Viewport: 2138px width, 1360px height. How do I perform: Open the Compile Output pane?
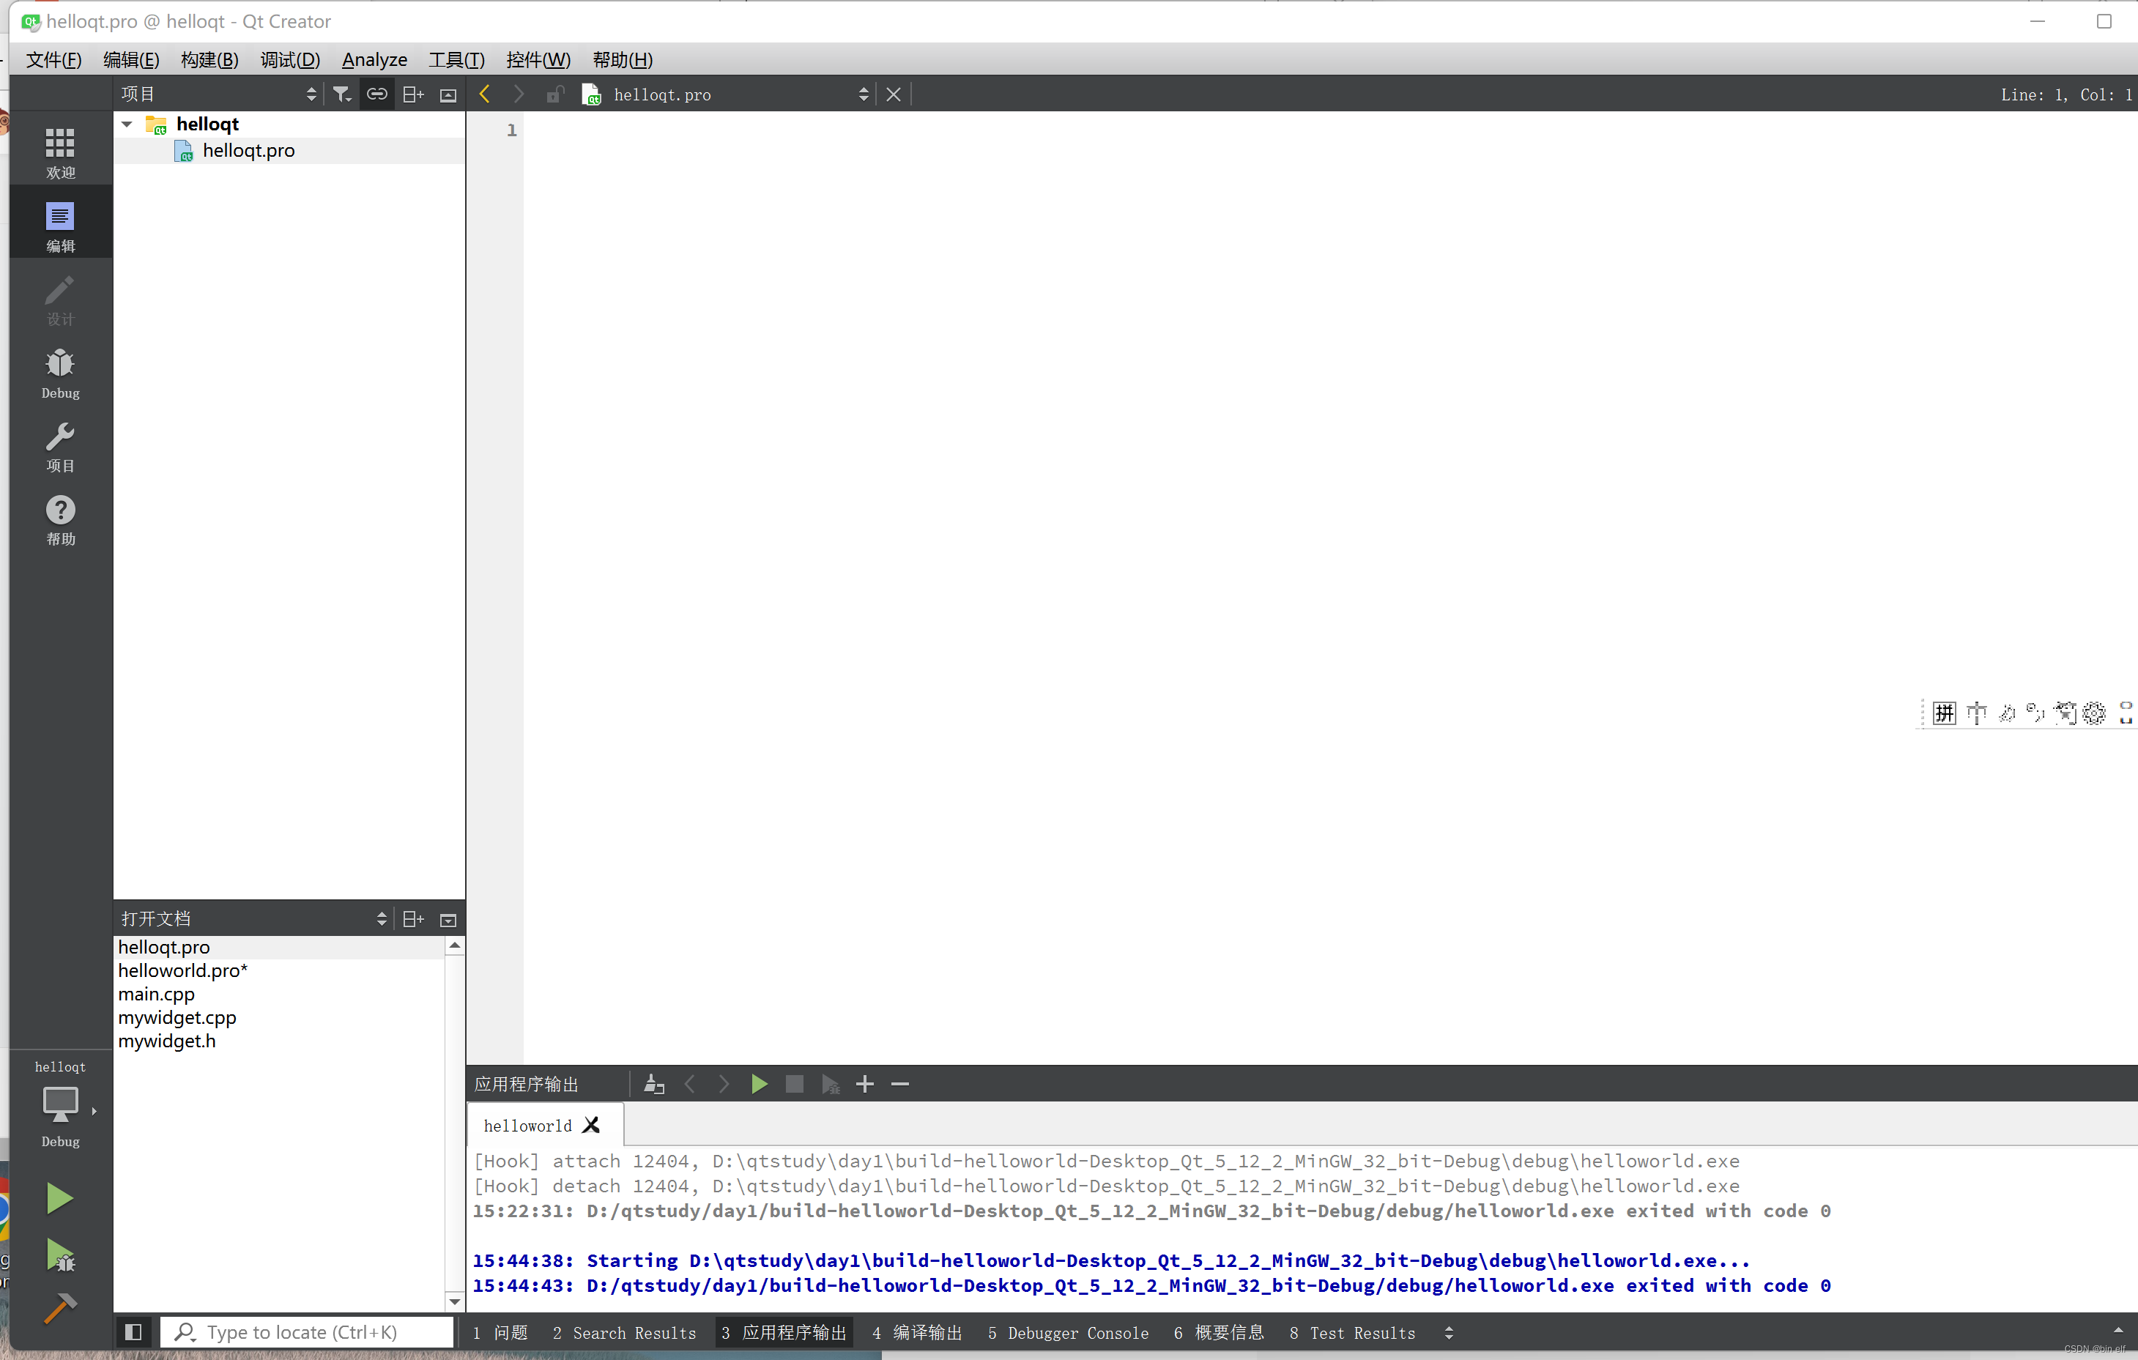pos(917,1332)
